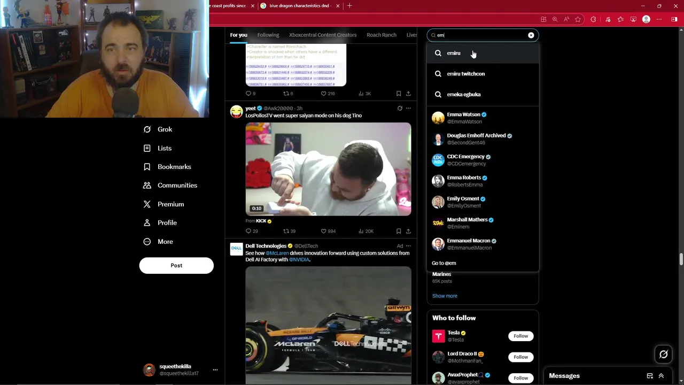
Task: Open 'Xboxcentral Content Creators' tab
Action: tap(323, 35)
